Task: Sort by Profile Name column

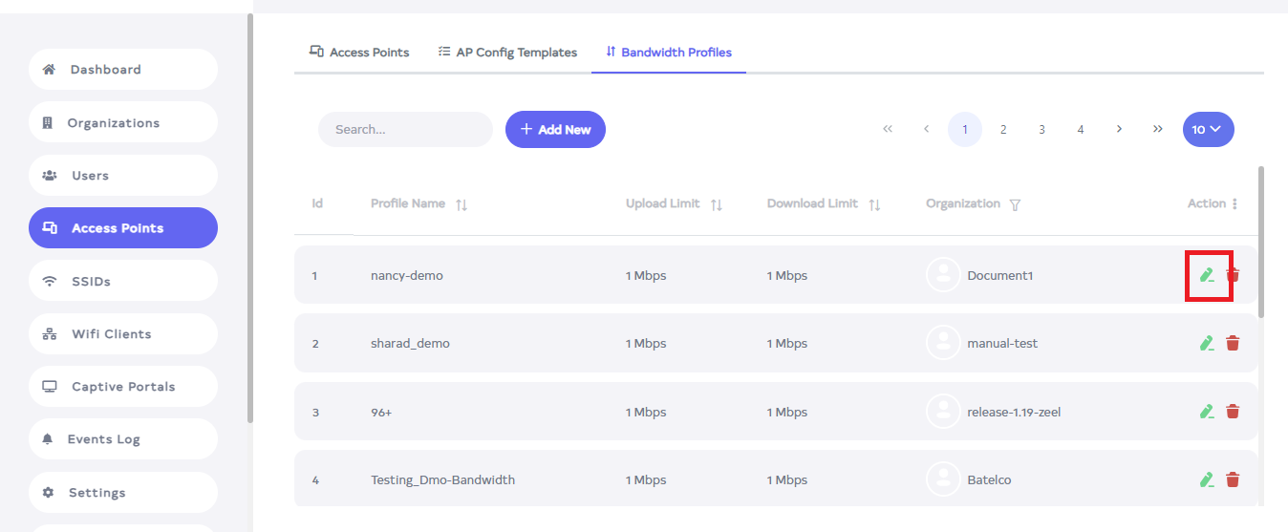Action: (x=462, y=204)
